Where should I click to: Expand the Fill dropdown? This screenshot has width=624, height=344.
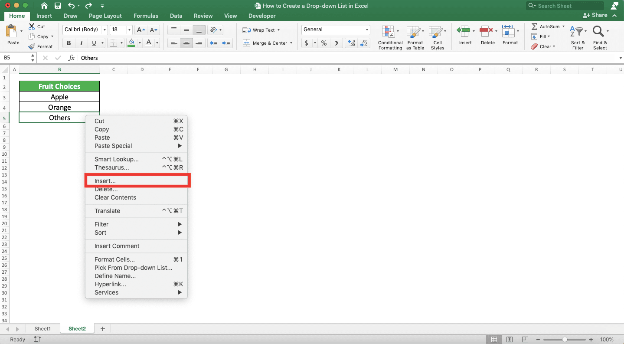549,36
